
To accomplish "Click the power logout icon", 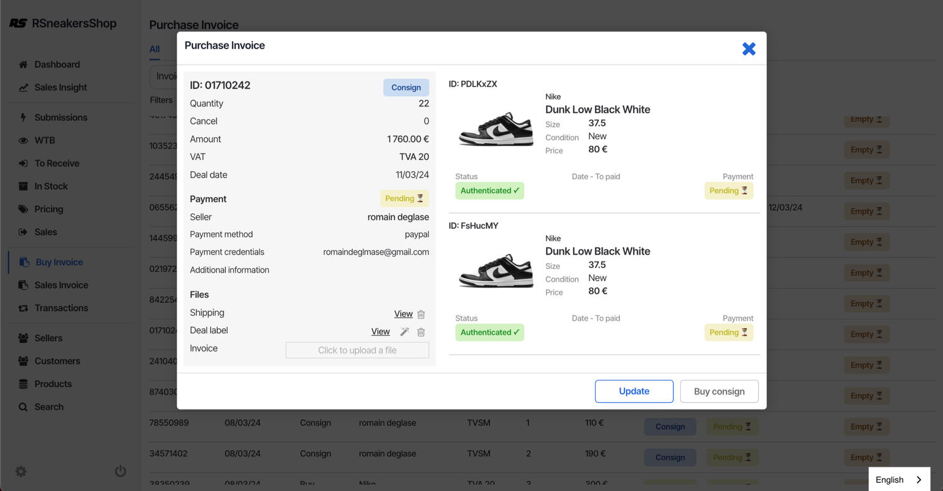I will click(x=121, y=471).
